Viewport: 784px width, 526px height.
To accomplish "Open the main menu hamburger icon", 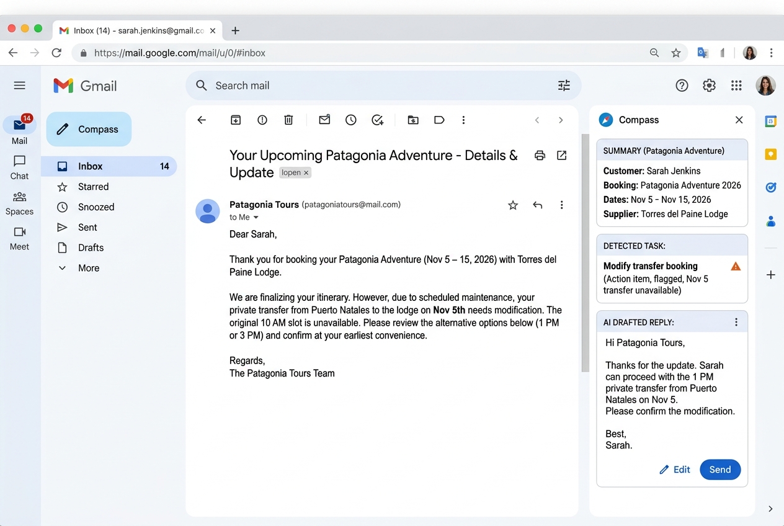I will [x=20, y=86].
